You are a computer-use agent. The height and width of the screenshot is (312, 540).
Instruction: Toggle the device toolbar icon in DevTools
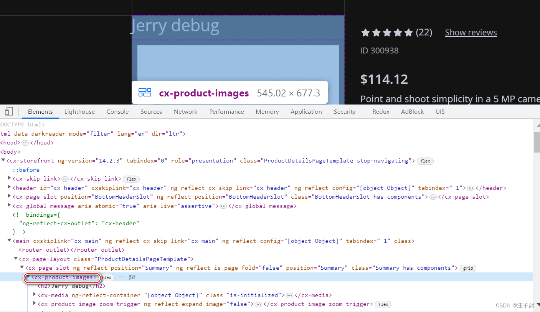click(9, 111)
